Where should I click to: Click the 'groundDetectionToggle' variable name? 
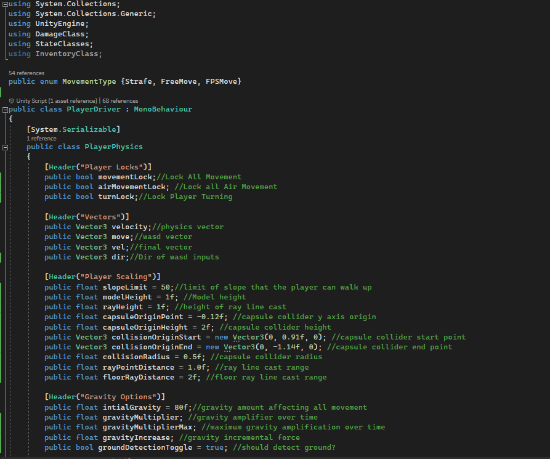point(145,447)
